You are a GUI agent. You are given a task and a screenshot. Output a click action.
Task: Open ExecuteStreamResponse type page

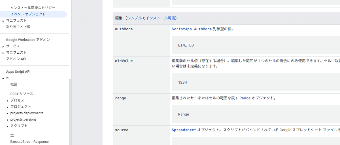(x=29, y=142)
